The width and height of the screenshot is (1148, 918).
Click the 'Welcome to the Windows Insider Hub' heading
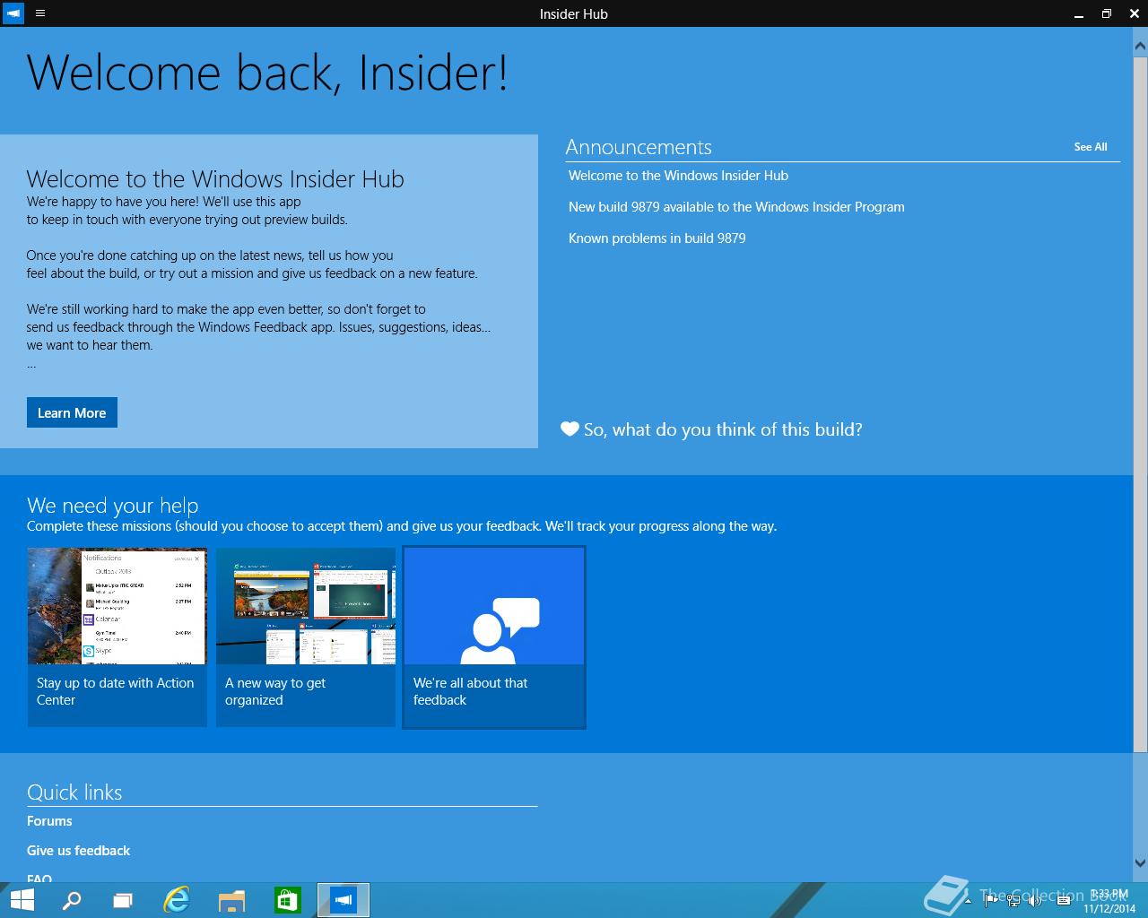[215, 179]
